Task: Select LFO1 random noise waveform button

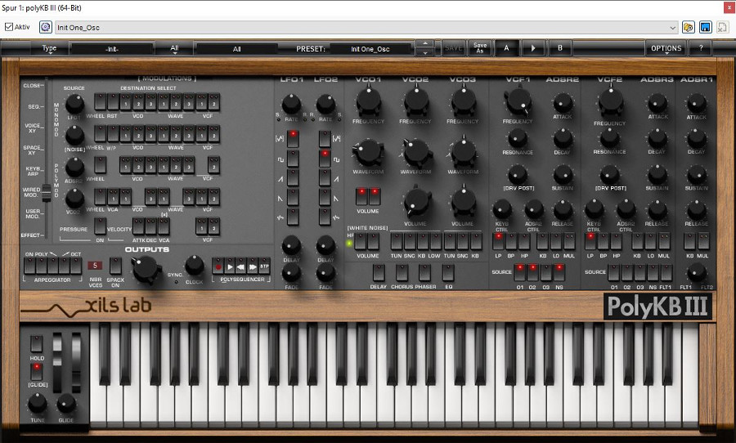Action: [x=293, y=217]
